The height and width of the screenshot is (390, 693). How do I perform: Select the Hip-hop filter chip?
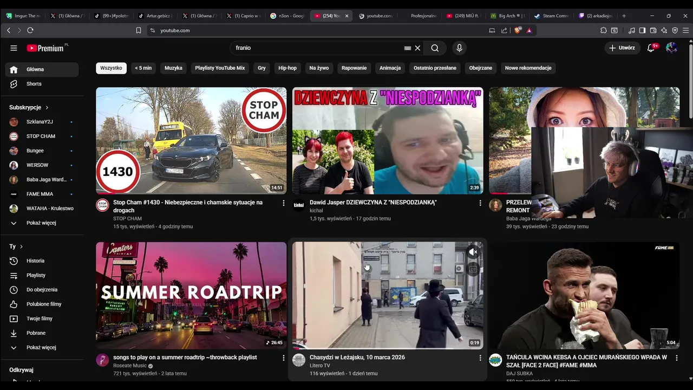coord(287,68)
